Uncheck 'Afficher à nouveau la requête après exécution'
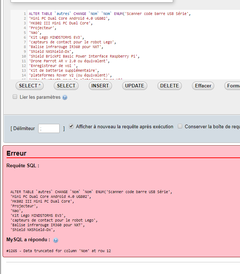Image resolution: width=240 pixels, height=274 pixels. (71, 126)
